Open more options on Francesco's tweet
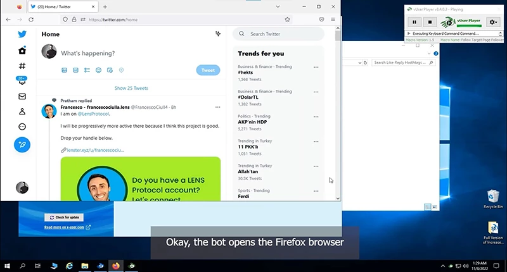This screenshot has width=507, height=272. [x=217, y=107]
